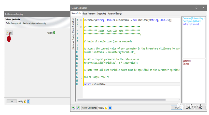Click the yellow warning icon in Source Code Editor

[x=106, y=108]
